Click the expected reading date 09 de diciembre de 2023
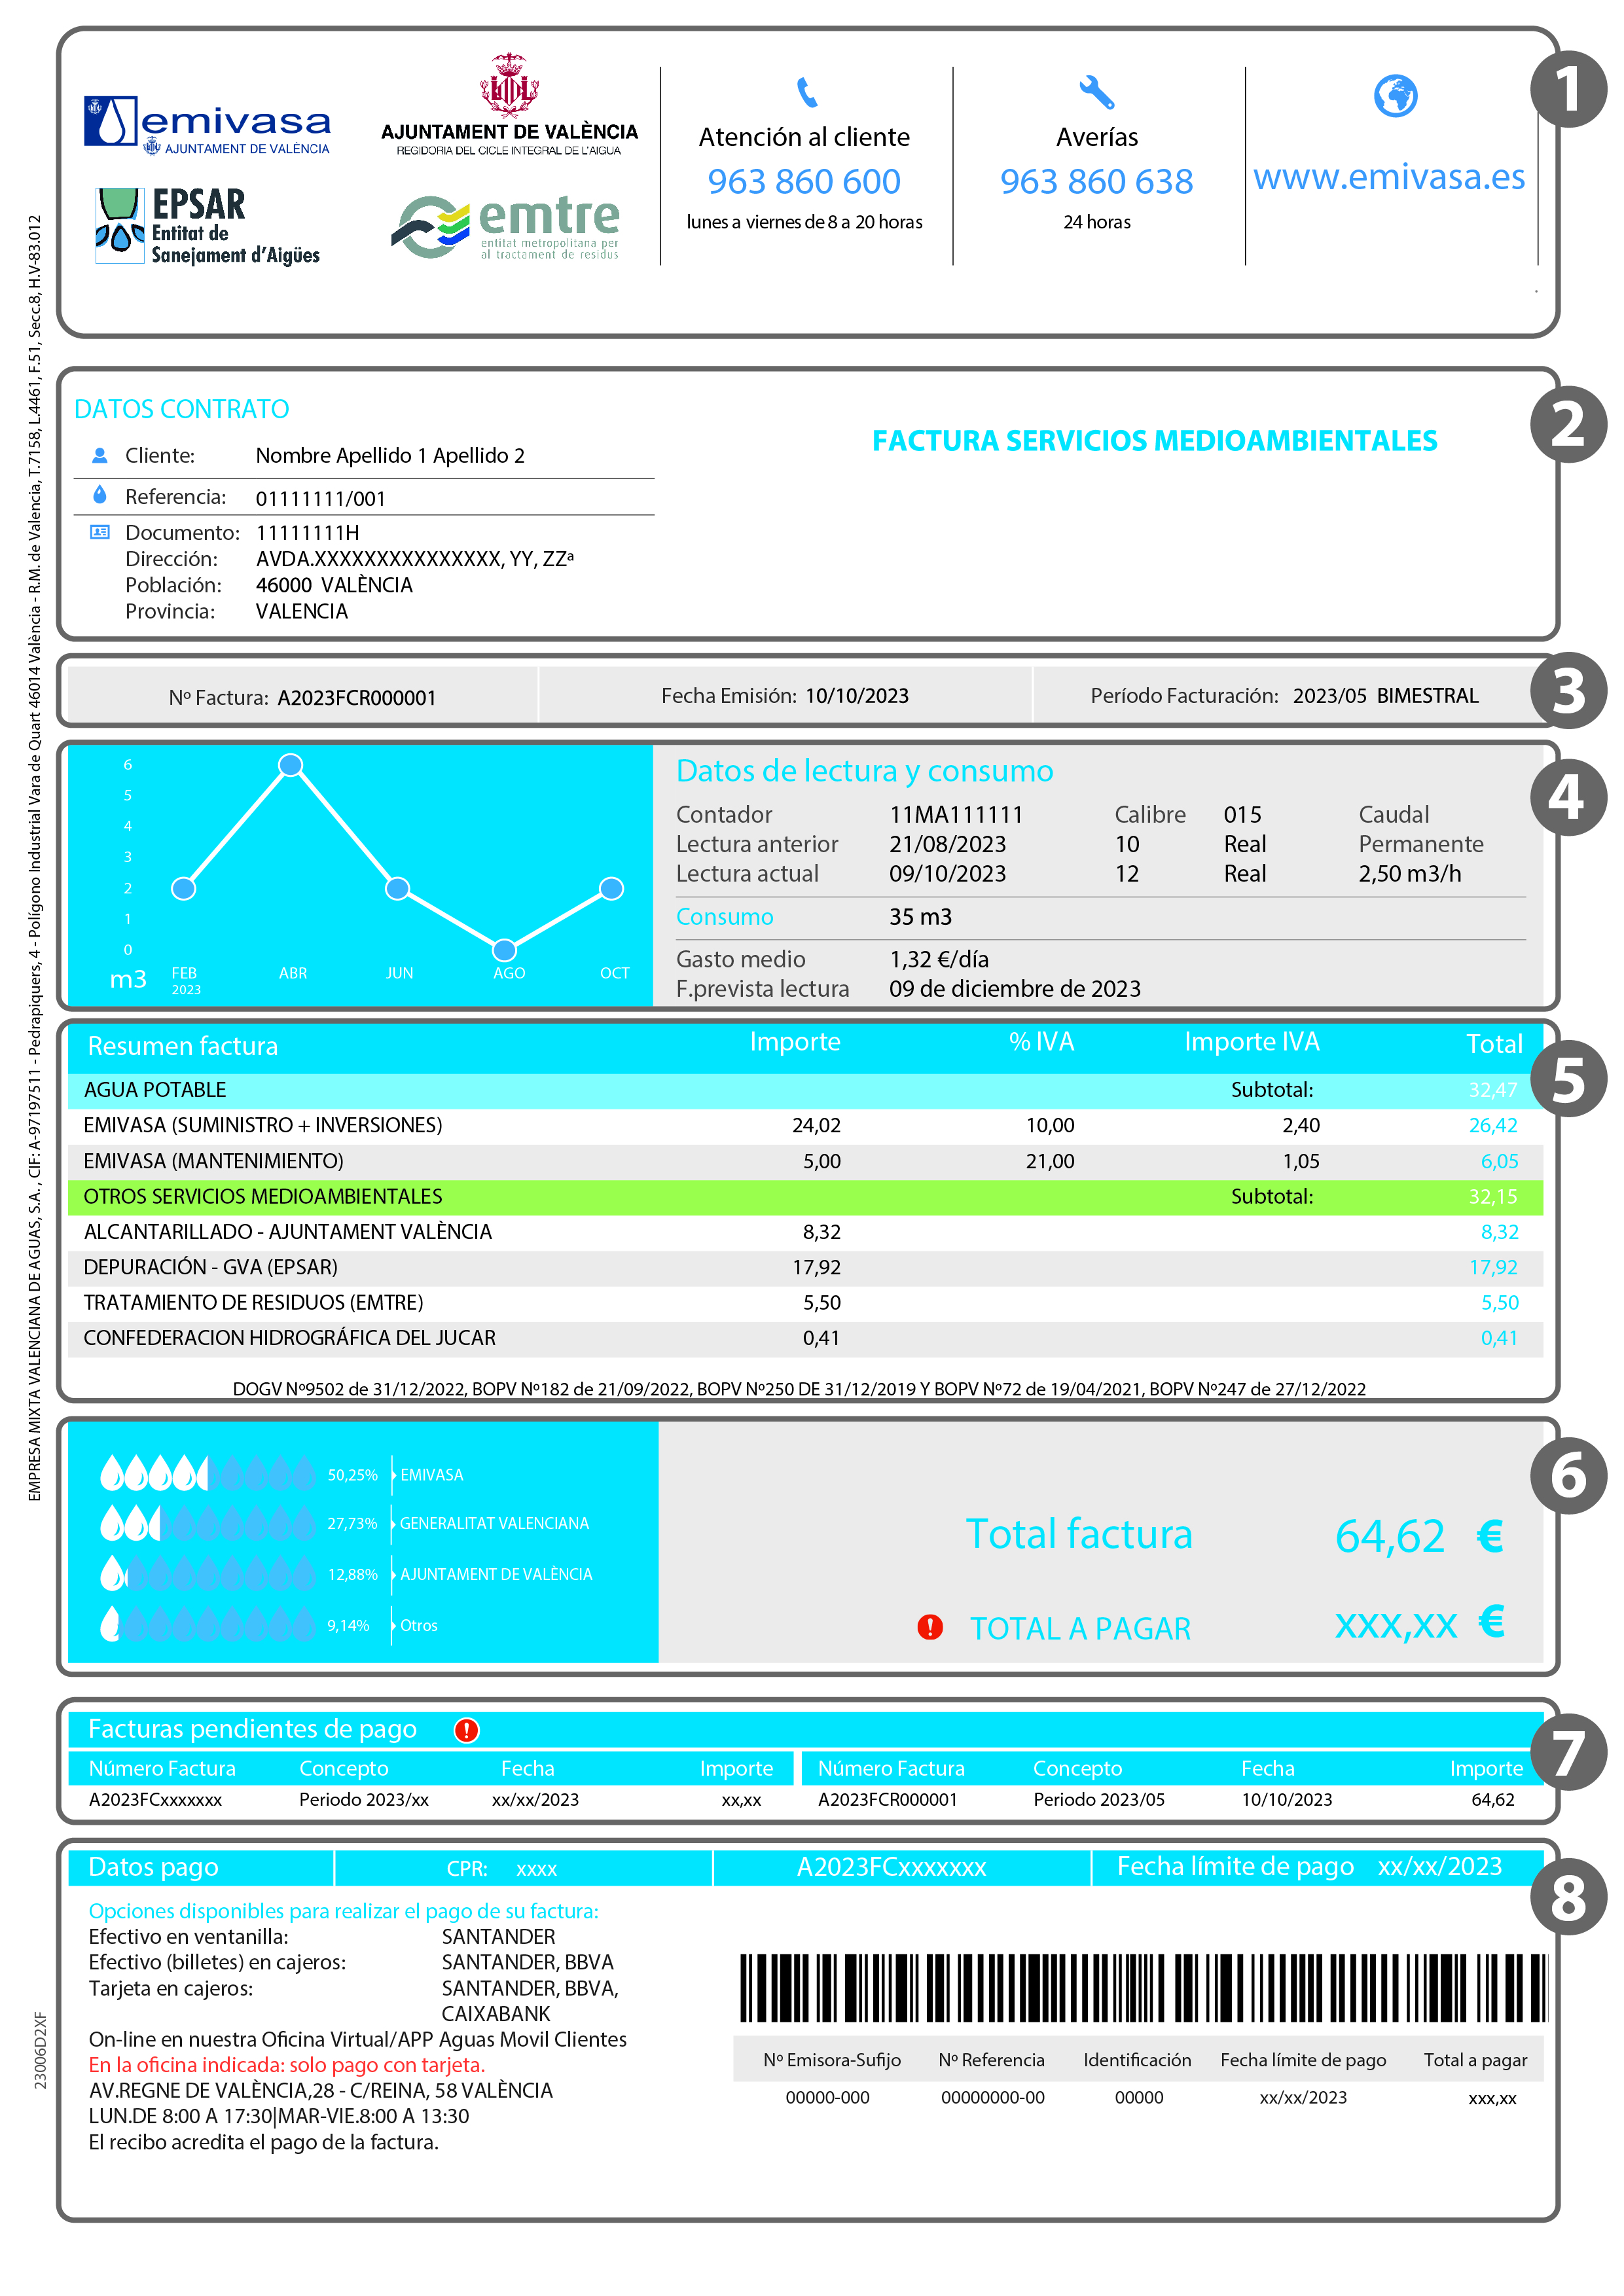1624x2296 pixels. (x=1015, y=989)
